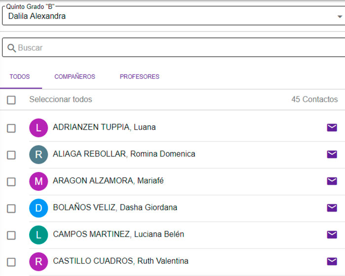Tick the checkbox for ADRIANZEN TUPPIA, Luana
345x276 pixels.
pos(11,128)
